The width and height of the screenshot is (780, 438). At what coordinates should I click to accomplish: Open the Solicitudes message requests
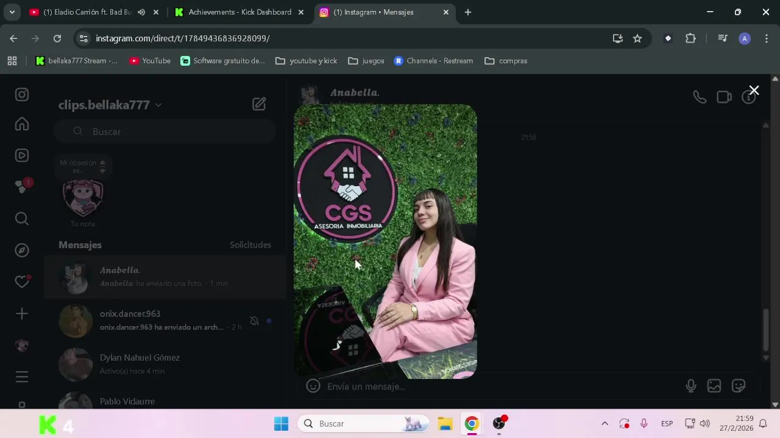pyautogui.click(x=250, y=245)
